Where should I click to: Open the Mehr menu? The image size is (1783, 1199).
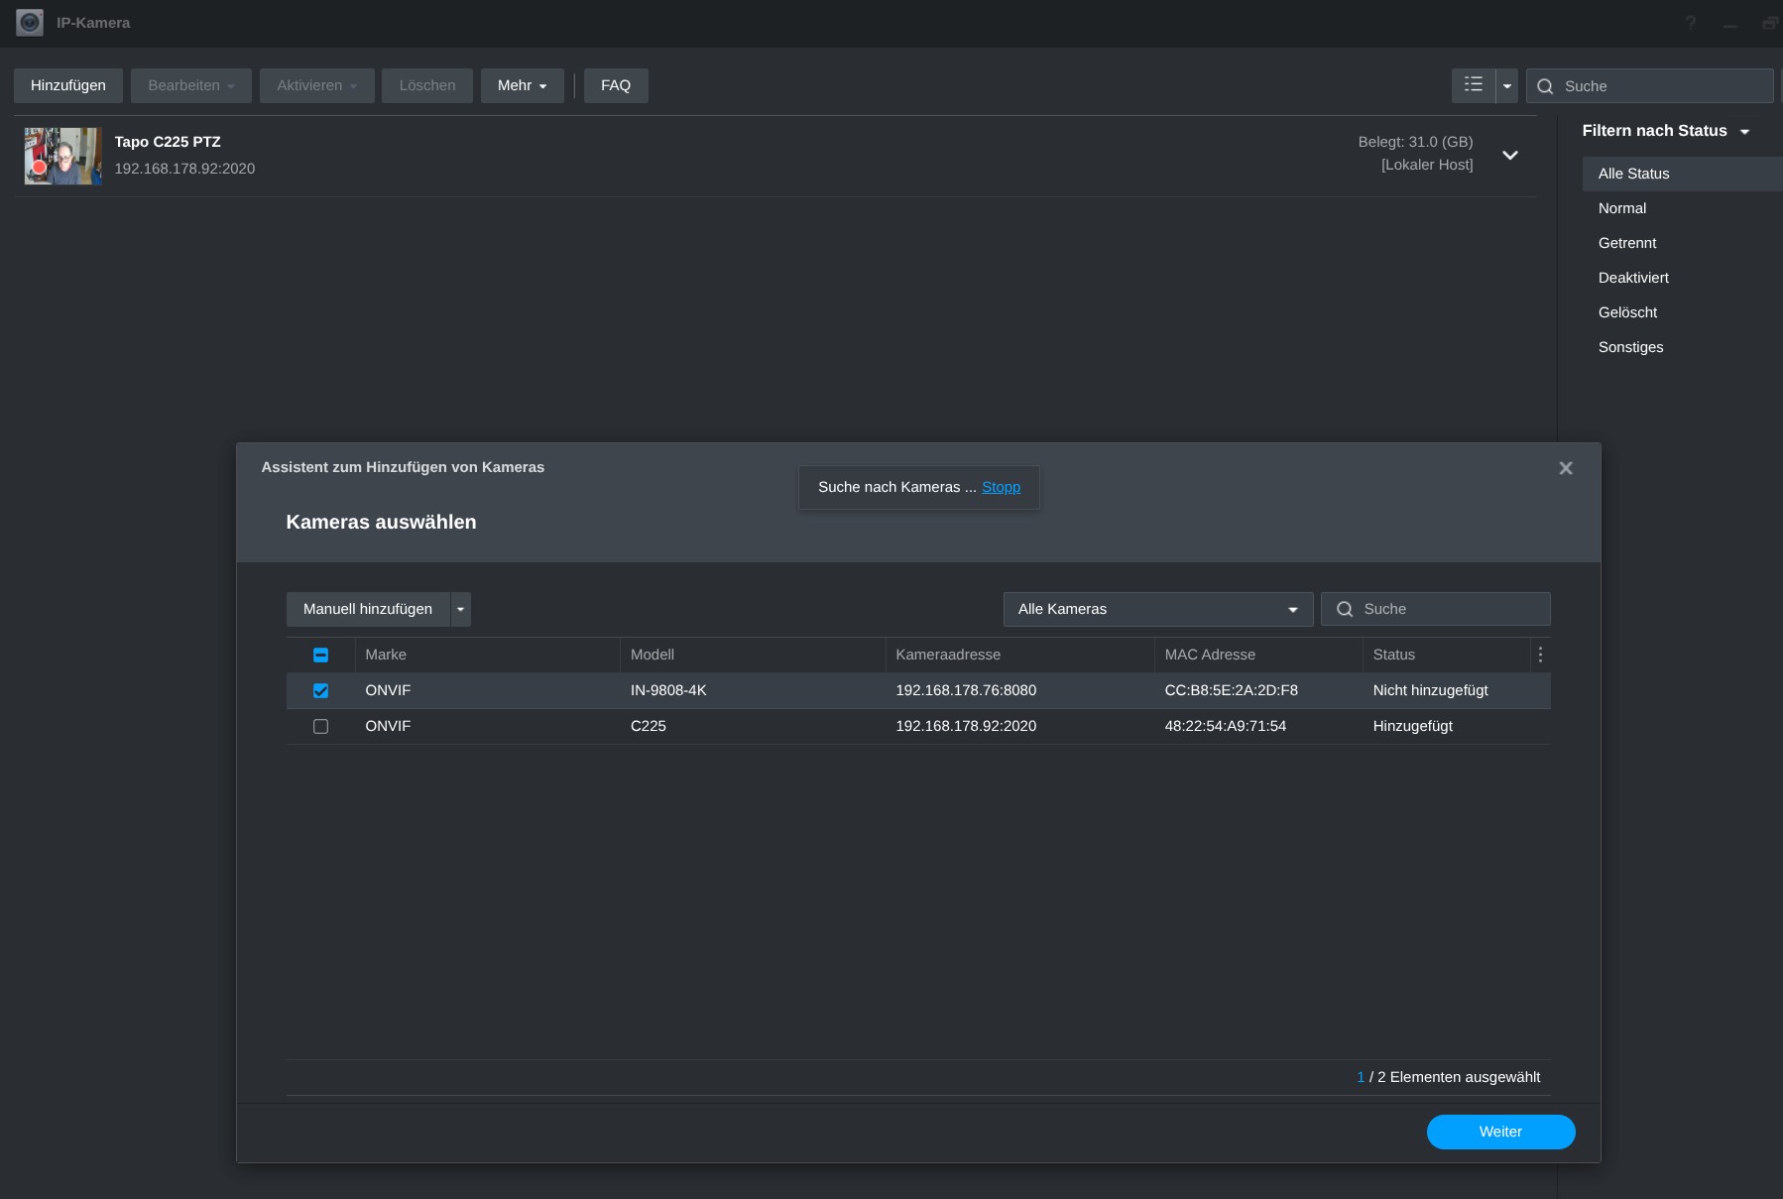(522, 85)
